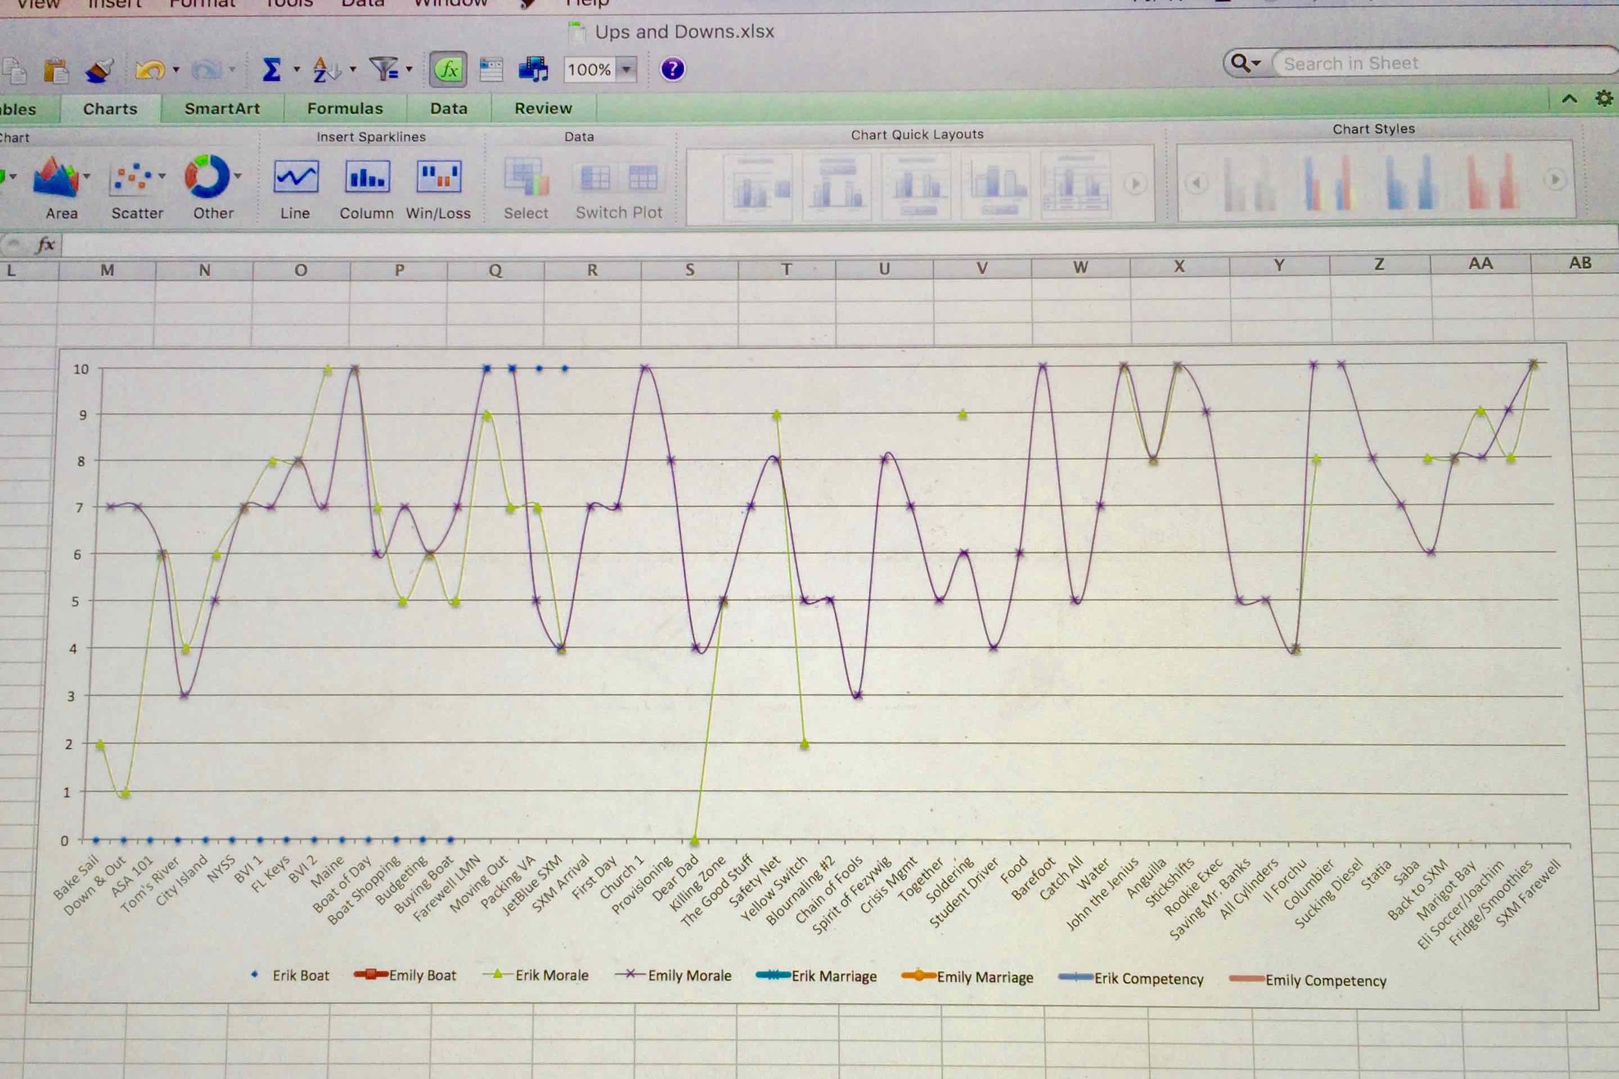1619x1079 pixels.
Task: Collapse the ribbon with the chevron
Action: tap(1570, 98)
